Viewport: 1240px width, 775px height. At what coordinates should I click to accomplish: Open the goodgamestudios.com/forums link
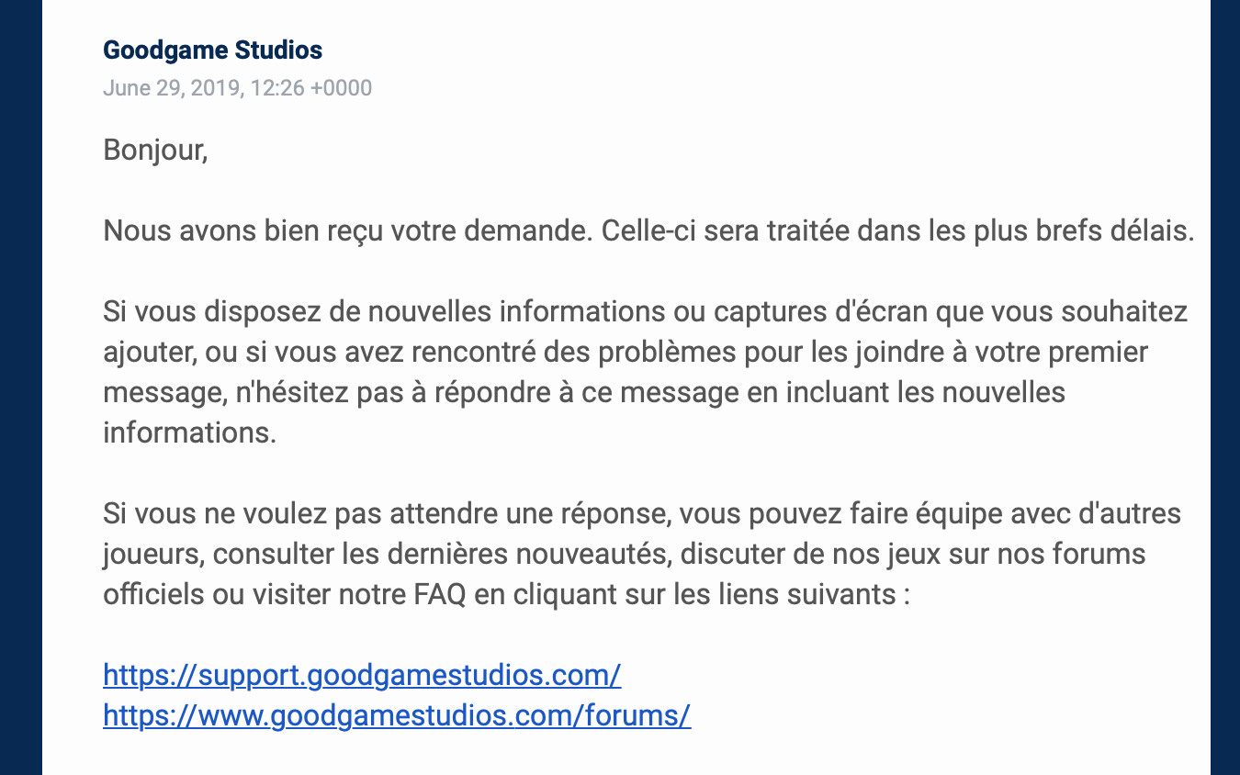[x=397, y=715]
